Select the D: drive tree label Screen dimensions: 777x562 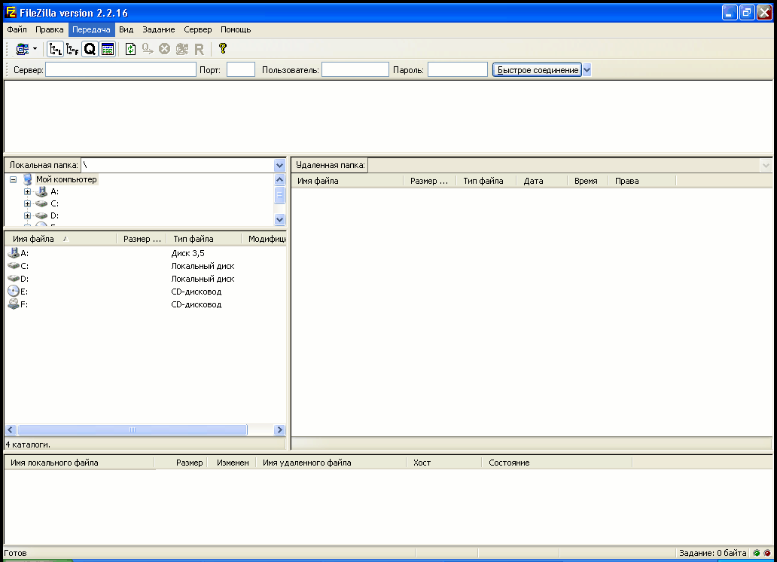click(x=54, y=215)
